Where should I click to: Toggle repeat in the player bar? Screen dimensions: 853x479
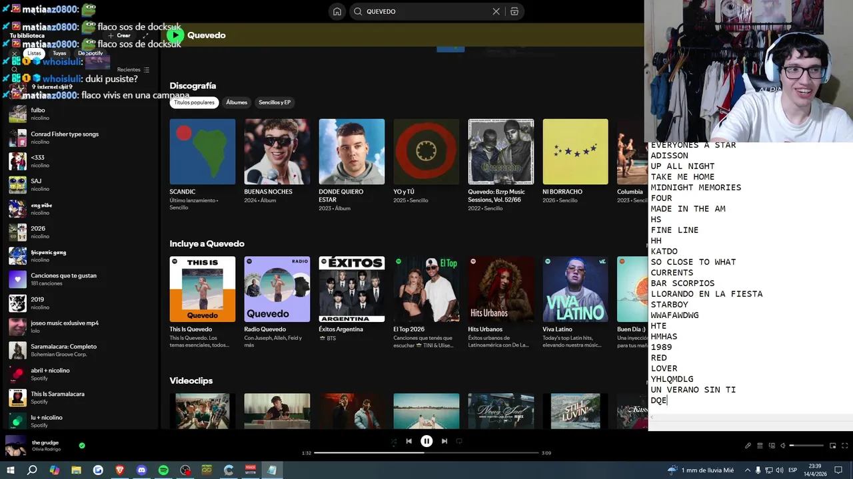click(x=459, y=440)
